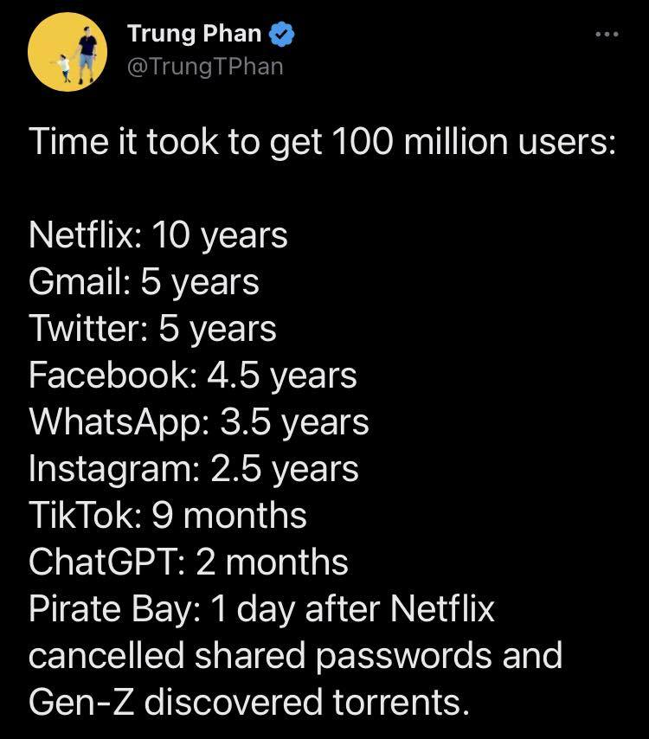Click the Trung Phan display name
Viewport: 649px width, 739px height.
tap(194, 35)
